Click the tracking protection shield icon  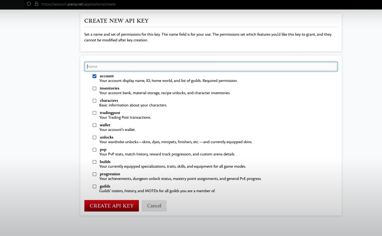pos(29,4)
